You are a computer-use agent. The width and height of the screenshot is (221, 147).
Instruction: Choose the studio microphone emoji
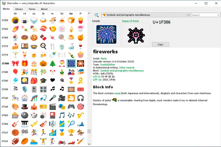(25, 89)
